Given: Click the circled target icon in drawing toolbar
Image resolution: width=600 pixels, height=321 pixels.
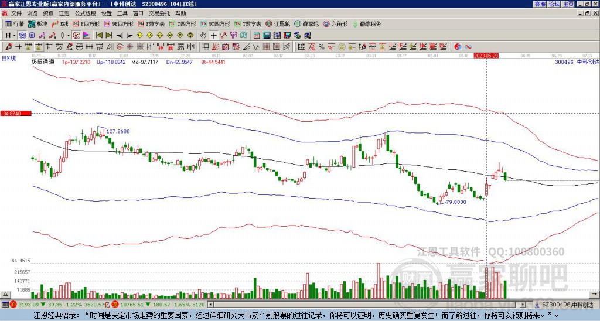Looking at the screenshot, I should tap(120, 47).
